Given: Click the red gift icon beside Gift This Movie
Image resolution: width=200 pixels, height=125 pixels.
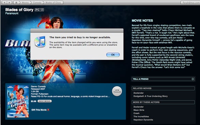Looking at the screenshot, I should pos(48,110).
